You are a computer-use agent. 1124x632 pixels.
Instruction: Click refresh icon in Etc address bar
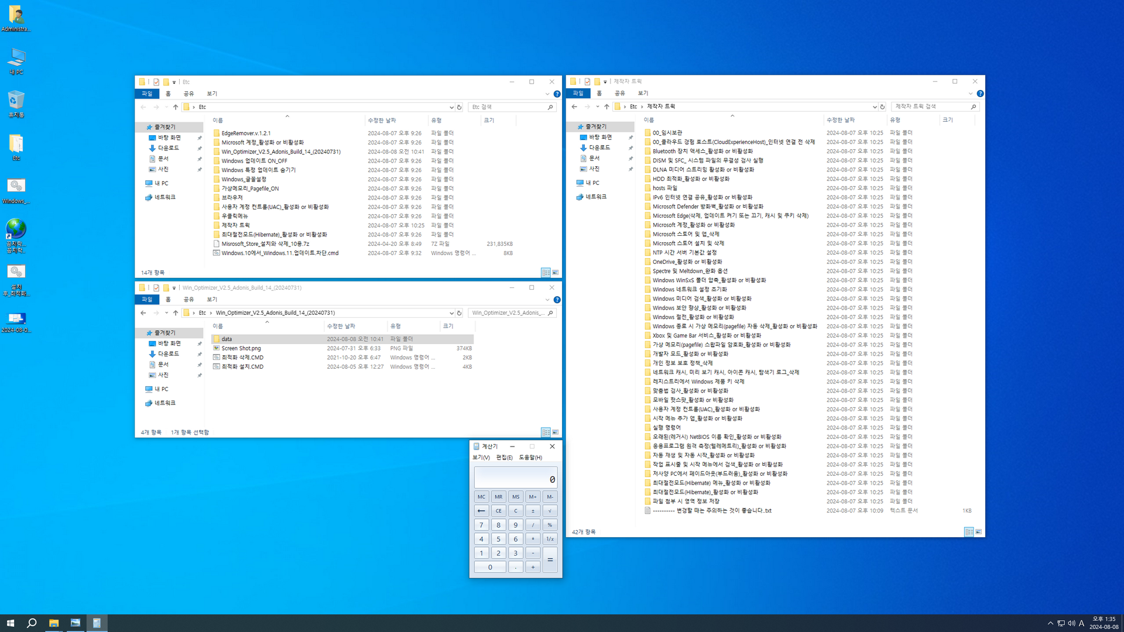pyautogui.click(x=460, y=107)
